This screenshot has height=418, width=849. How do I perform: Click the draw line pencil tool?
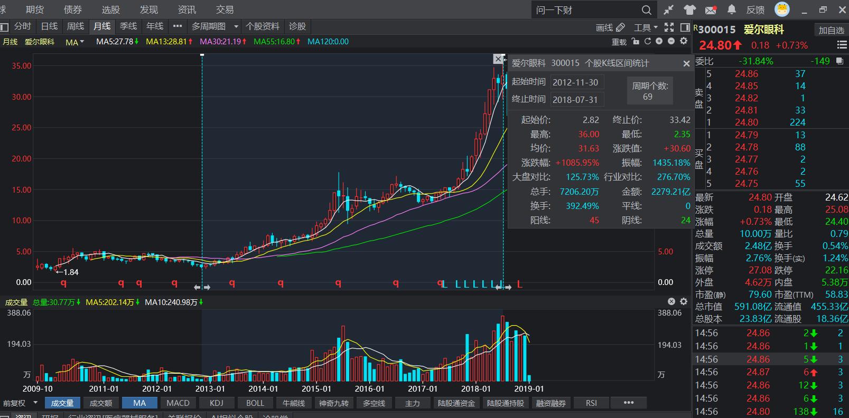click(621, 27)
